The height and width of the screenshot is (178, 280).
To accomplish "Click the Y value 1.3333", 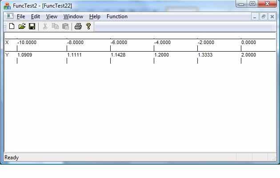I will (x=205, y=55).
